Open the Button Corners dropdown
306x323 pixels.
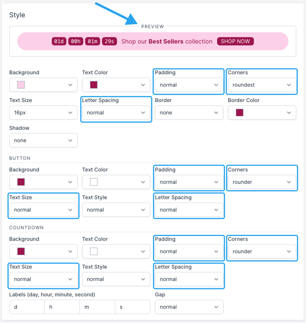[262, 182]
